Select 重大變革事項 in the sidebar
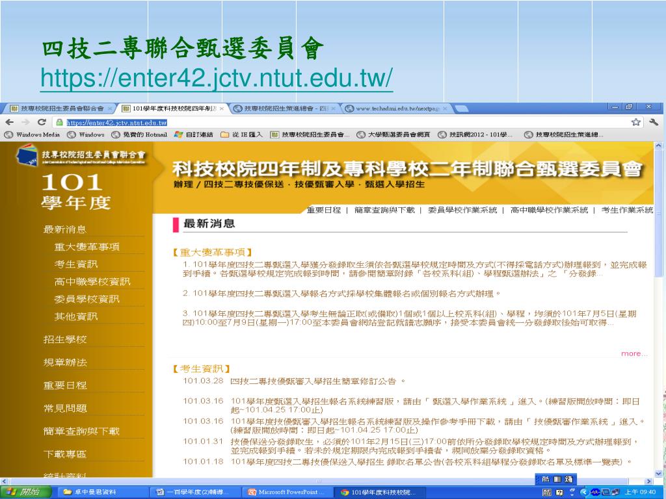Viewport: 666px width, 499px height. (87, 247)
